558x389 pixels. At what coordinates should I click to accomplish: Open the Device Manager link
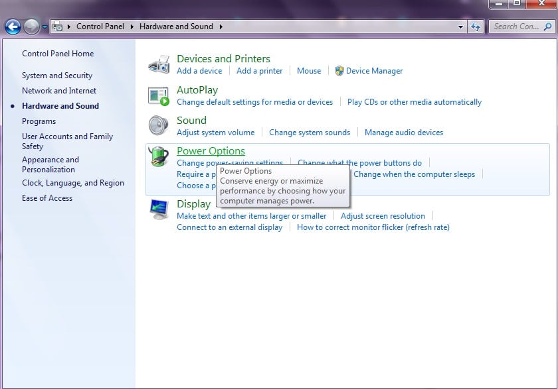coord(375,71)
